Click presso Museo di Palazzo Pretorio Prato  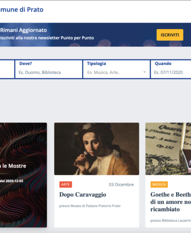[x=90, y=206]
